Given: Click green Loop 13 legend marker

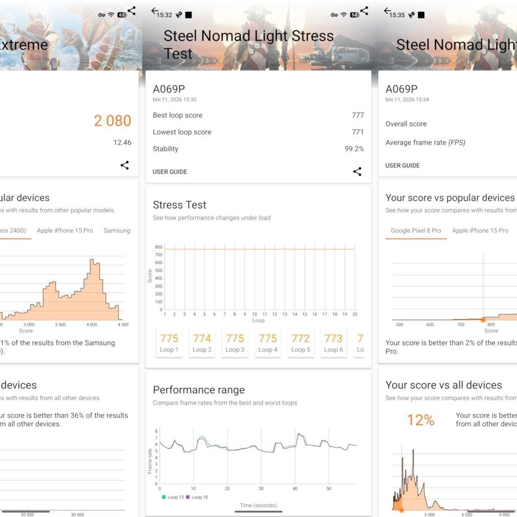Looking at the screenshot, I should (x=164, y=497).
